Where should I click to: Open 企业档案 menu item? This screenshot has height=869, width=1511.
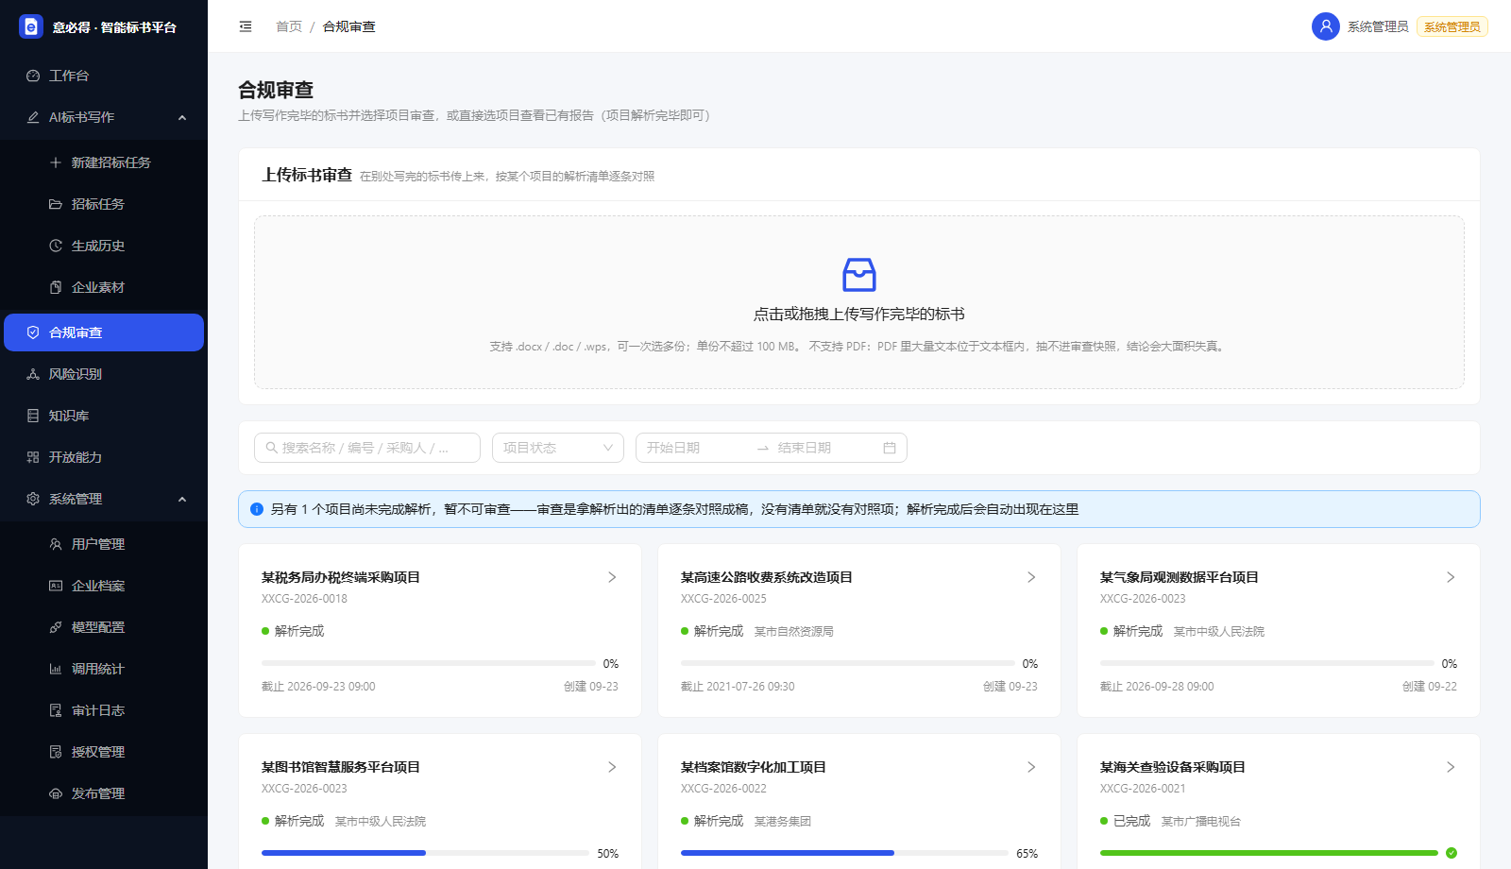click(x=104, y=586)
